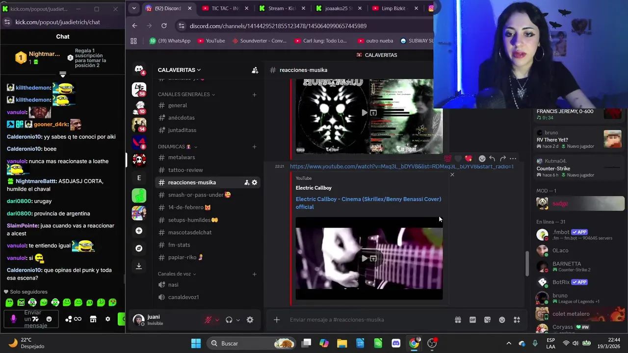Remove the Electric Callboy embed with X
The height and width of the screenshot is (353, 628).
click(452, 175)
